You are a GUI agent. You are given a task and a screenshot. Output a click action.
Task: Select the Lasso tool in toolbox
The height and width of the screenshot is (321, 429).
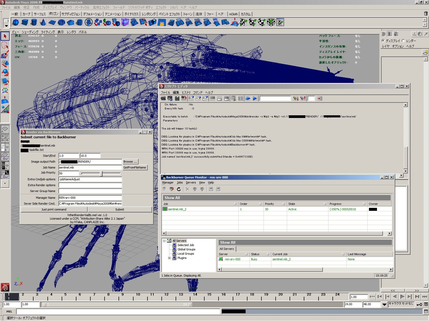pyautogui.click(x=5, y=45)
